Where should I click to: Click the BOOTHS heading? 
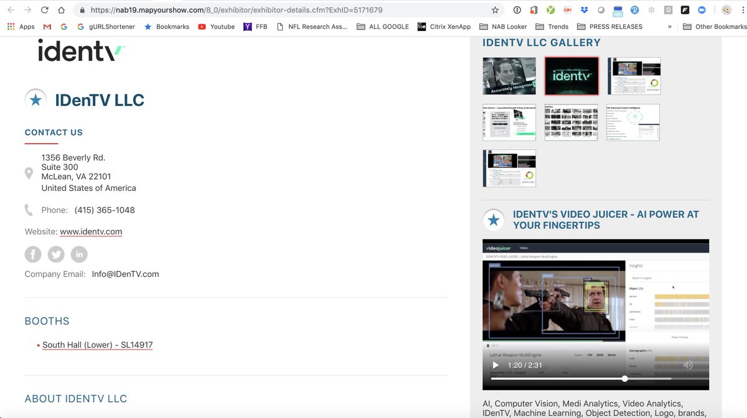tap(47, 321)
